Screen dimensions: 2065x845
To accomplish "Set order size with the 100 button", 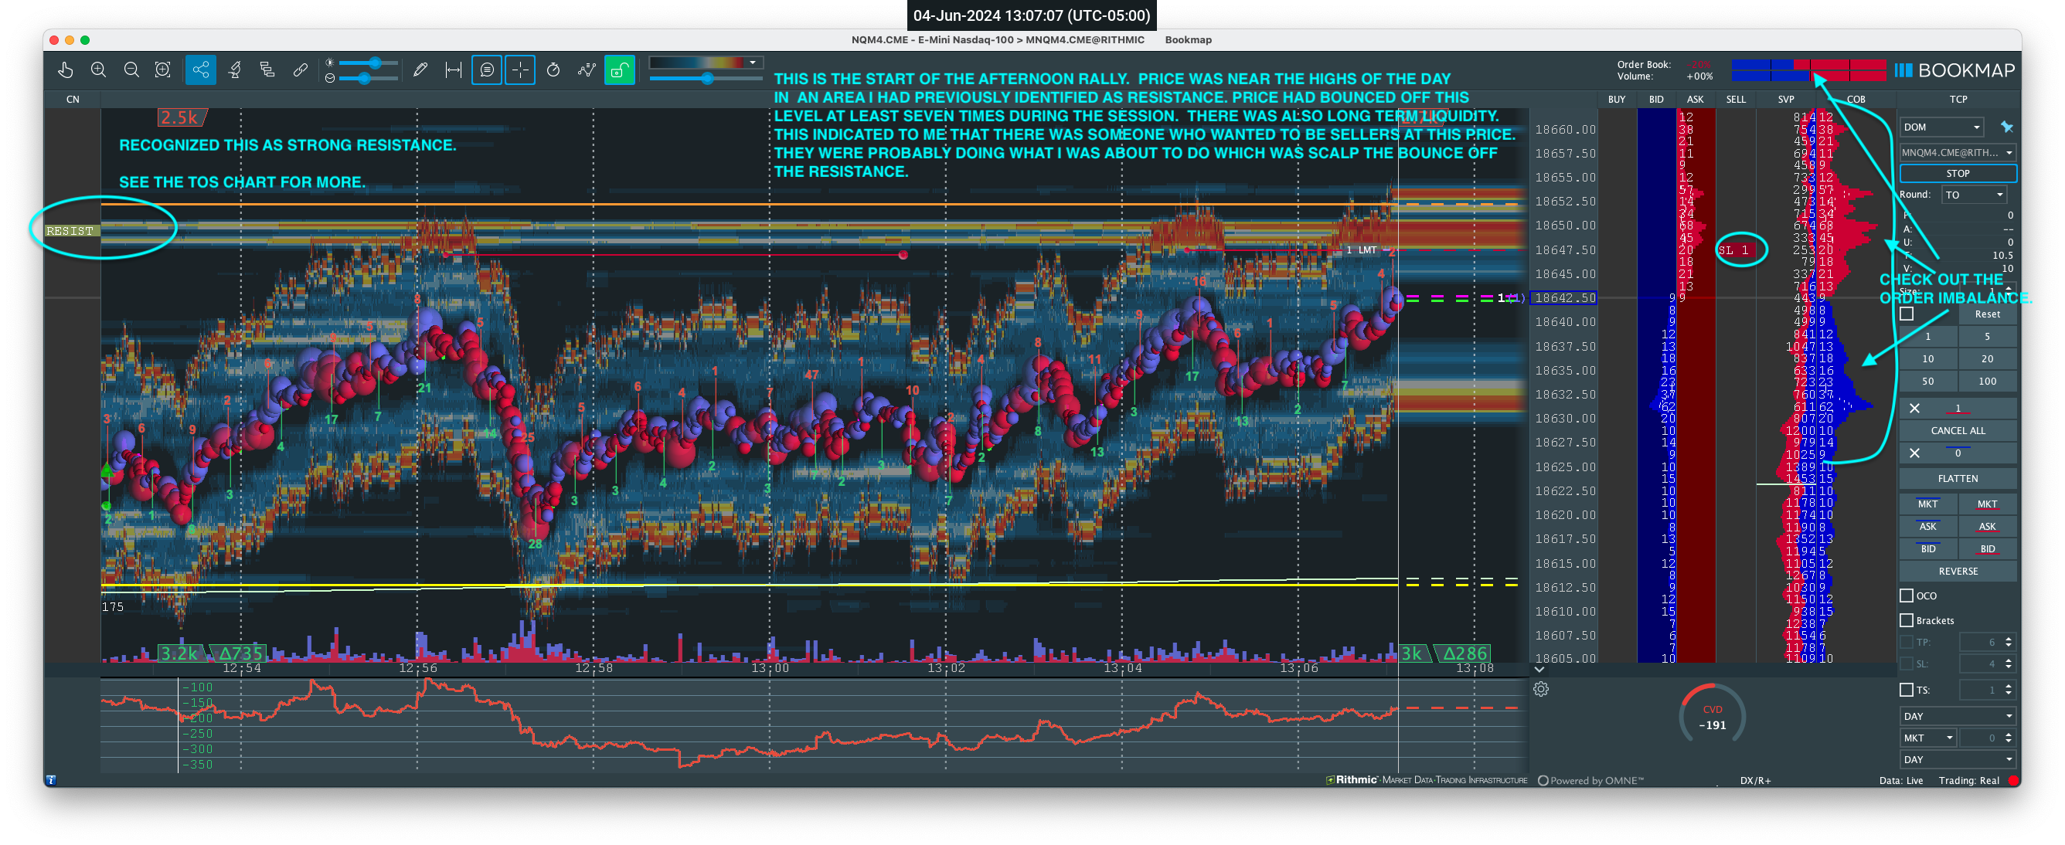I will pyautogui.click(x=1987, y=382).
